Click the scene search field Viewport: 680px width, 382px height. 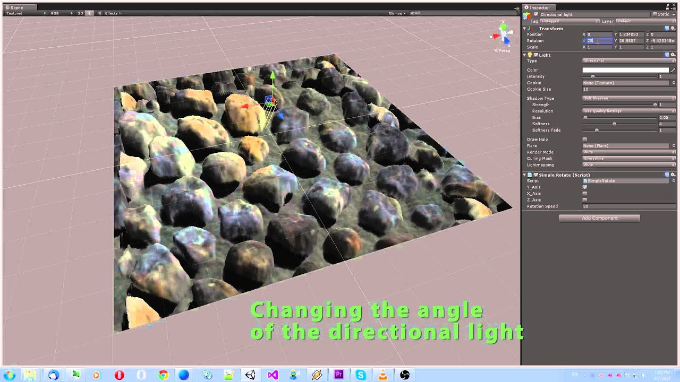pyautogui.click(x=463, y=13)
